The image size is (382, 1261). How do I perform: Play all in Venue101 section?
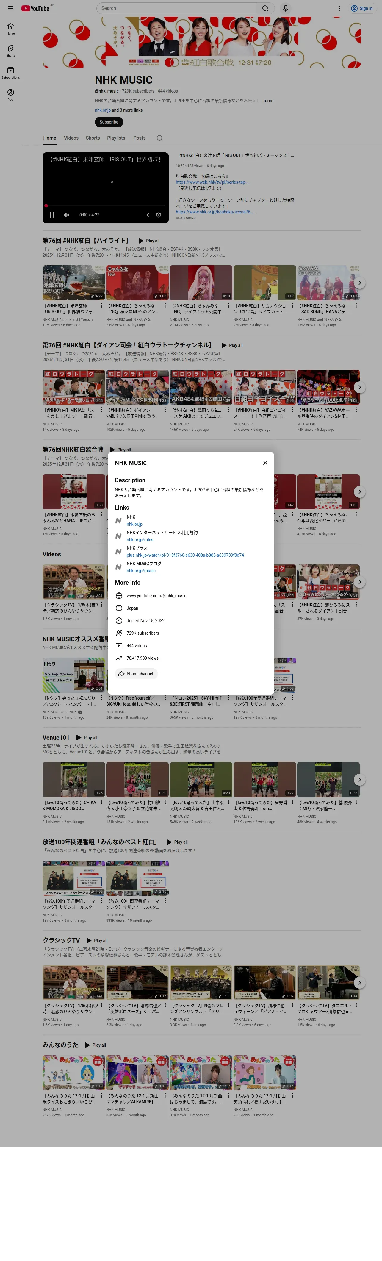87,738
